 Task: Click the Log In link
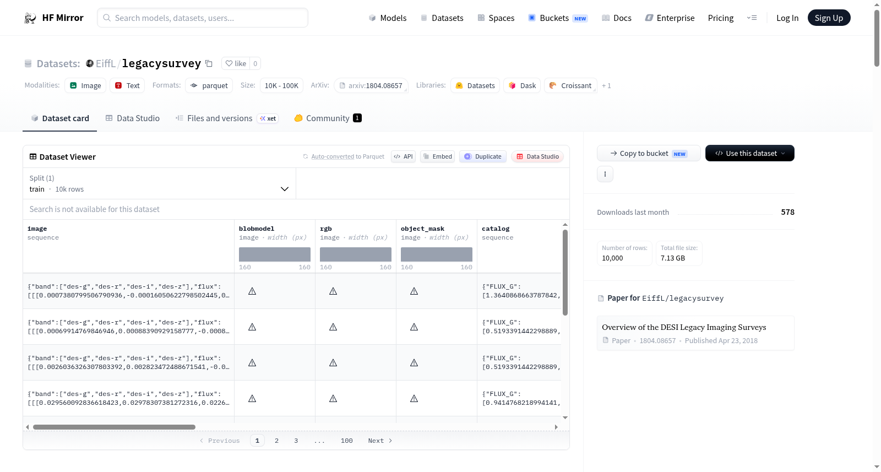(787, 18)
